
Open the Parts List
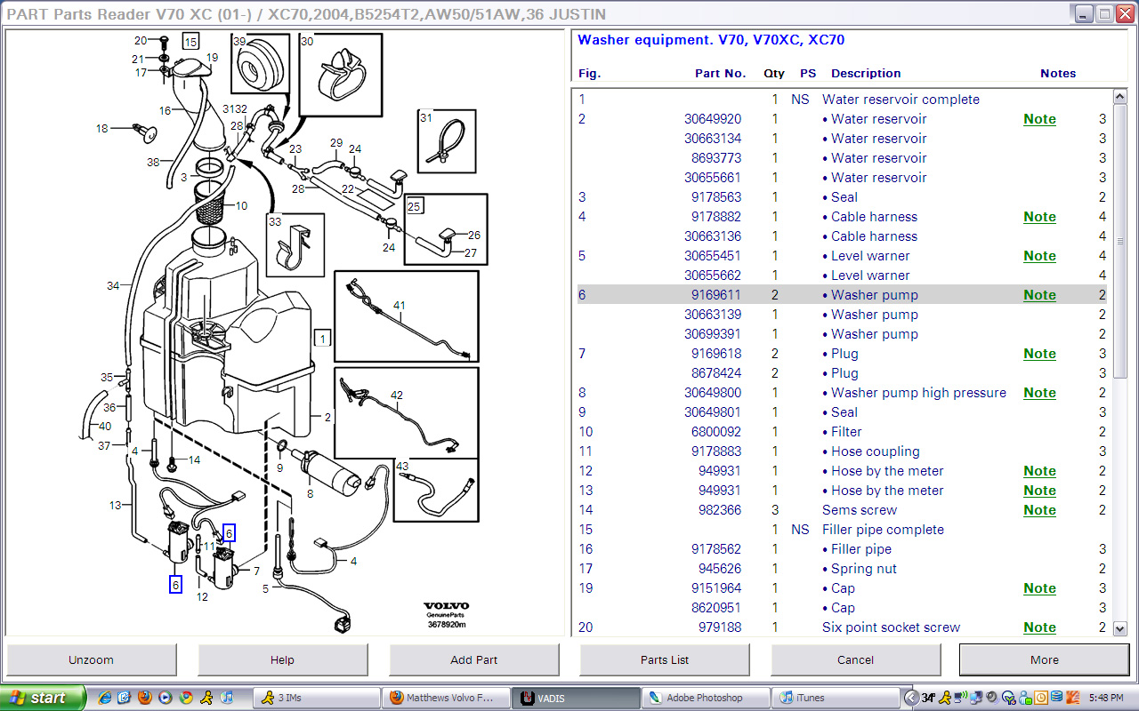click(x=664, y=659)
